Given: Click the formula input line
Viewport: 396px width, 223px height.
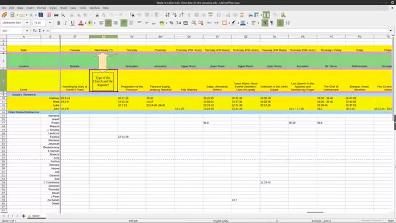Looking at the screenshot, I should click(219, 30).
